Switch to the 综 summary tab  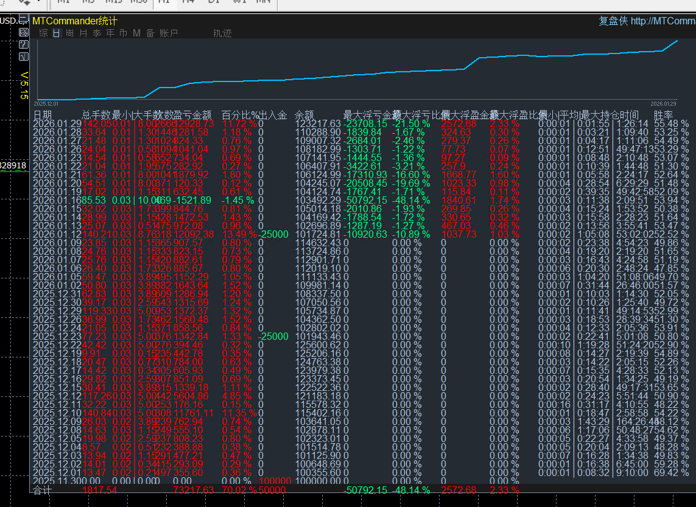coord(43,33)
